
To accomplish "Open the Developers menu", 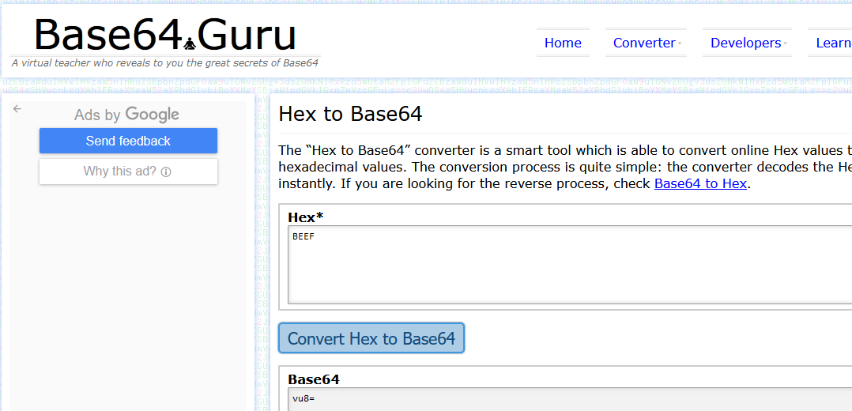I will click(748, 43).
